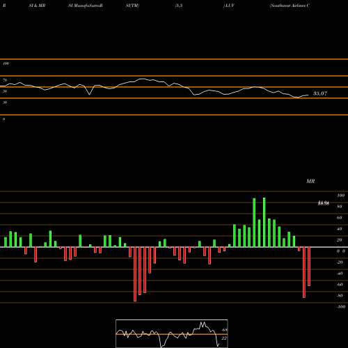Screen dimensions: 348x348
Task: Click the overlapping MR value label near 80
Action: point(324,203)
